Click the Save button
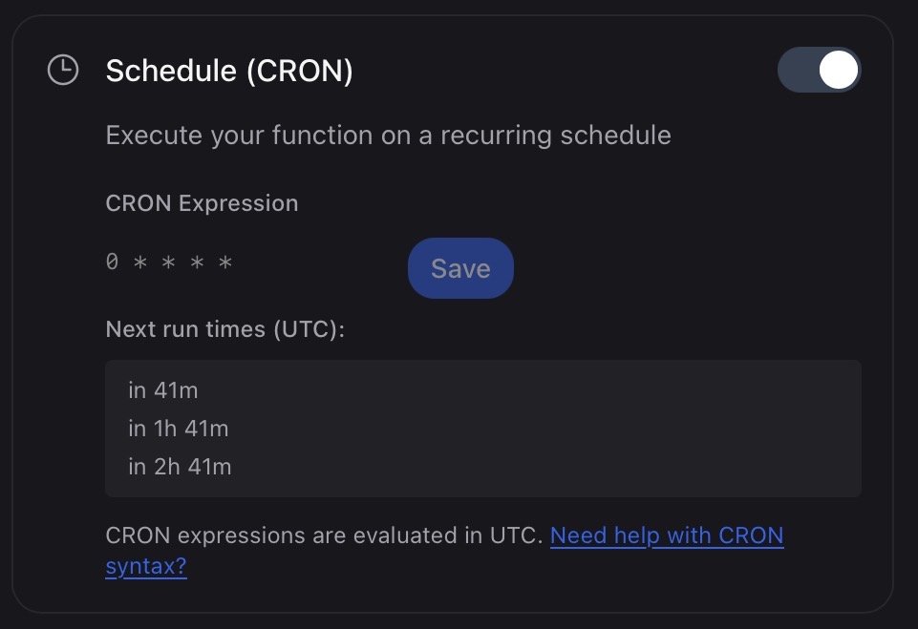The image size is (918, 629). [x=460, y=268]
